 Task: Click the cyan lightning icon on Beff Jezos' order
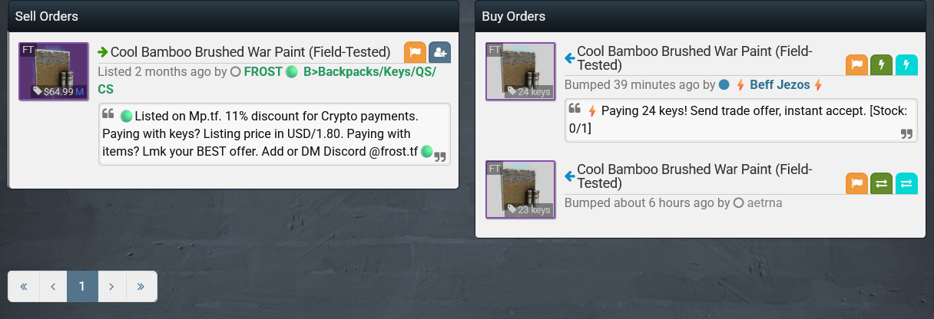click(906, 65)
